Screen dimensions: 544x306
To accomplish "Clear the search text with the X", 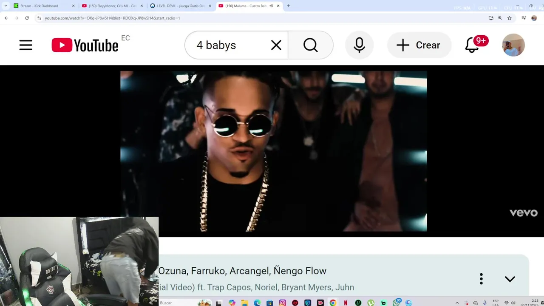I will (276, 45).
